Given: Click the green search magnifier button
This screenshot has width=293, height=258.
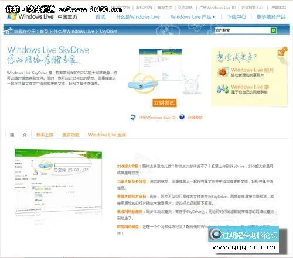Looking at the screenshot, I should coord(273,30).
